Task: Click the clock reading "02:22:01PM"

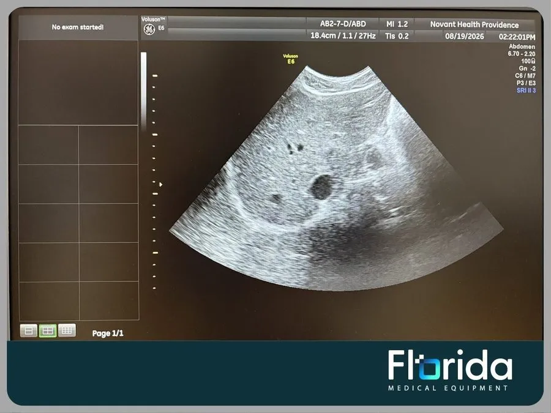Action: [x=517, y=37]
